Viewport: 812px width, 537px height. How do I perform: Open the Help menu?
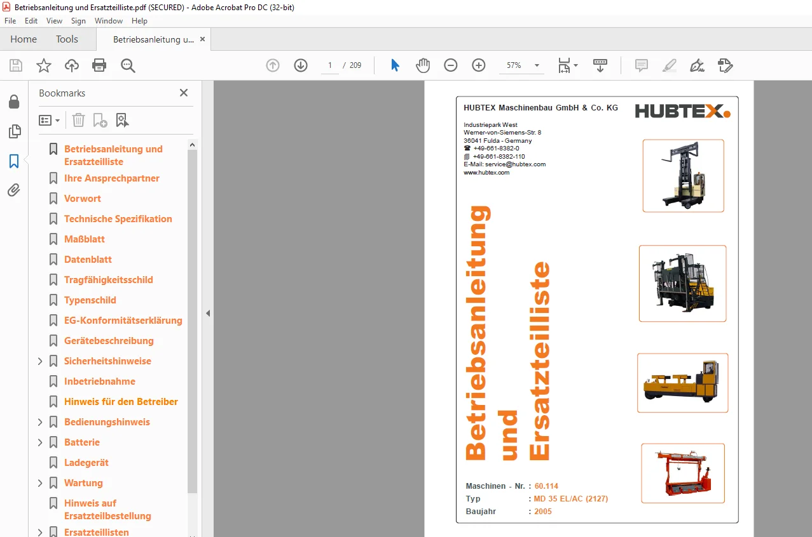139,21
